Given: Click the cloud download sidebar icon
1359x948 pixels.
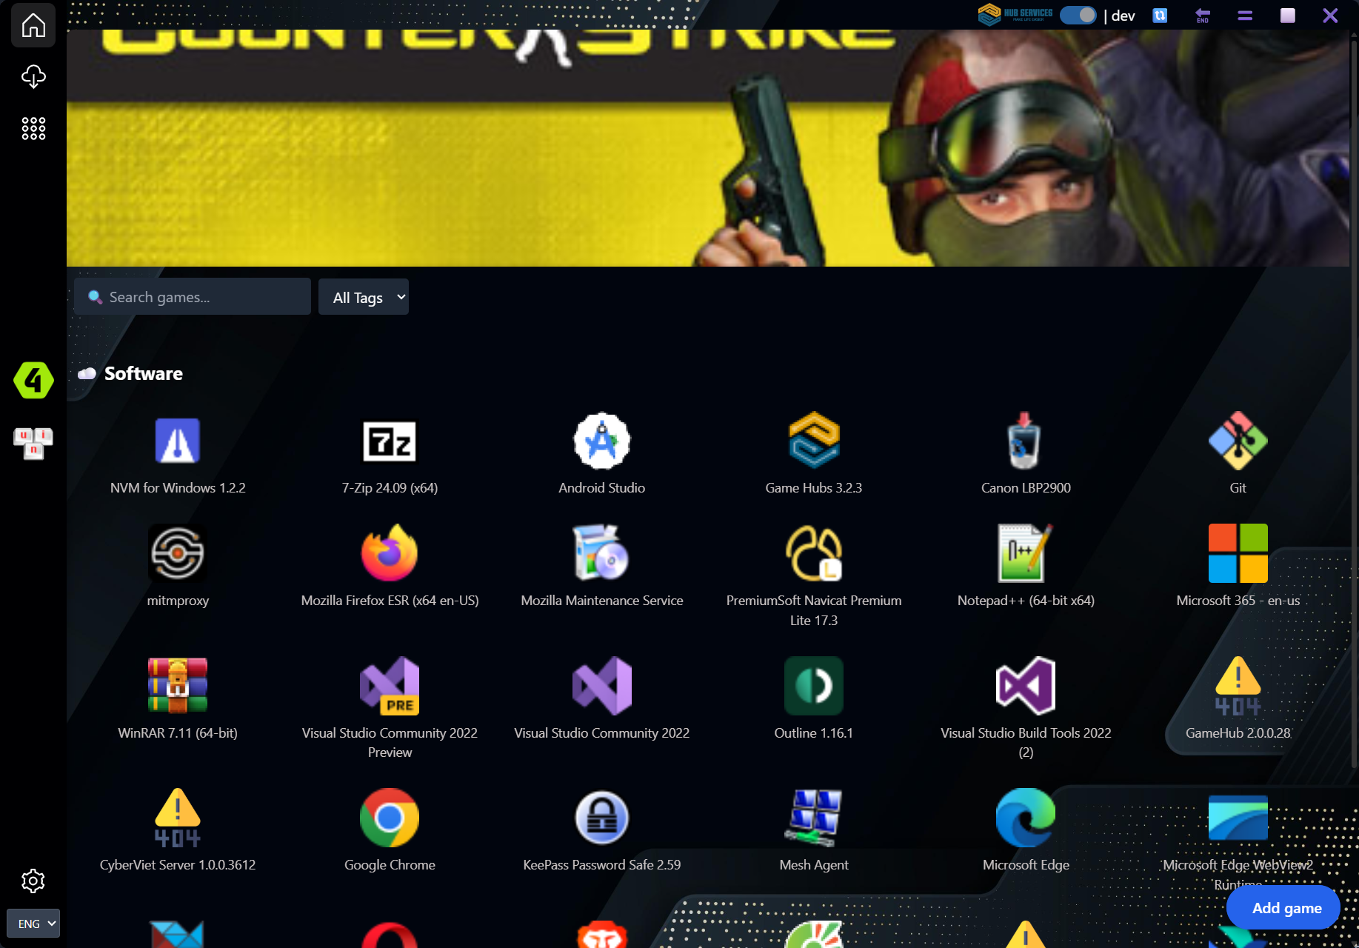Looking at the screenshot, I should point(33,76).
